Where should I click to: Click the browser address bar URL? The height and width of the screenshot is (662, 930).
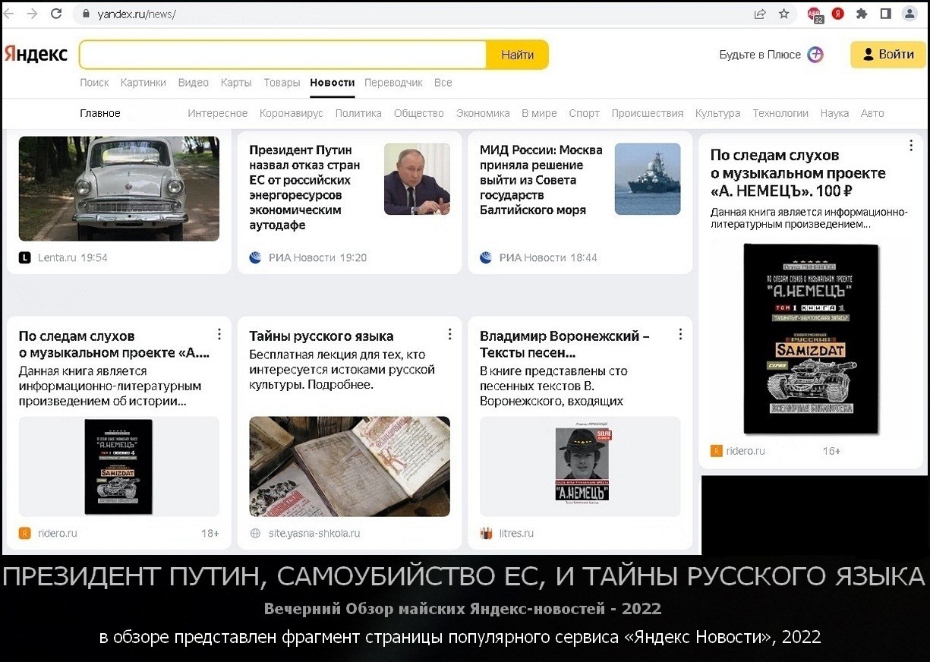point(137,14)
